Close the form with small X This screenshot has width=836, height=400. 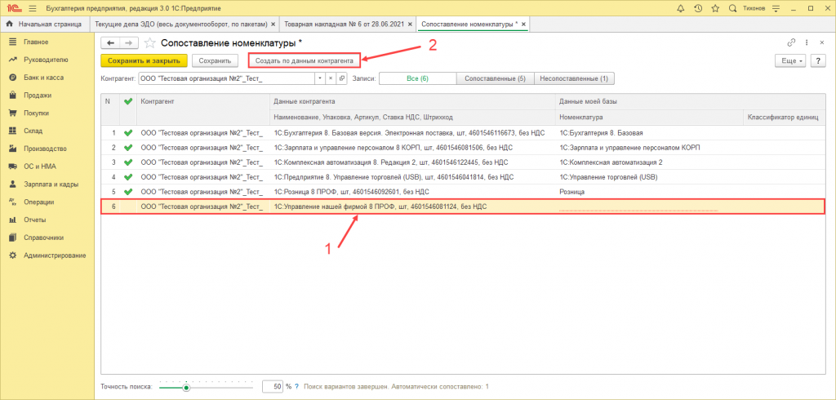tap(820, 43)
